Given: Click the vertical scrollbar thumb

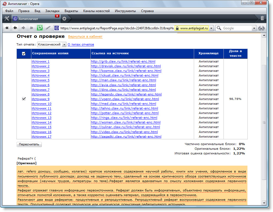Looking at the screenshot, I should point(264,122).
